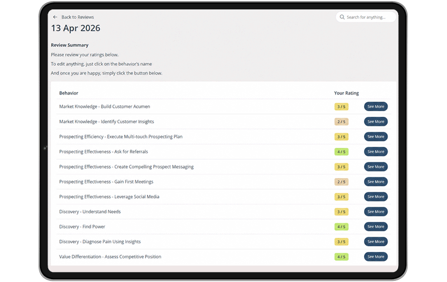The image size is (447, 282).
Task: Open Leverage Social Media behavior name
Action: pos(109,197)
